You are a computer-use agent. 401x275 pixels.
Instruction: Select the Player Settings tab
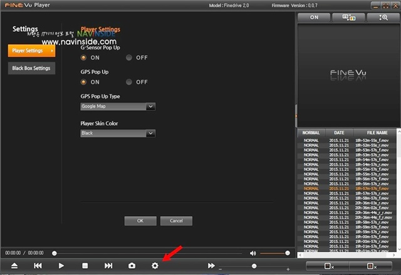pos(31,51)
